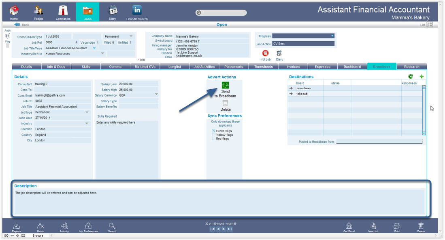Screen dimensions: 445x240
Task: Open the Browse mode menu in status bar
Action: click(x=38, y=236)
